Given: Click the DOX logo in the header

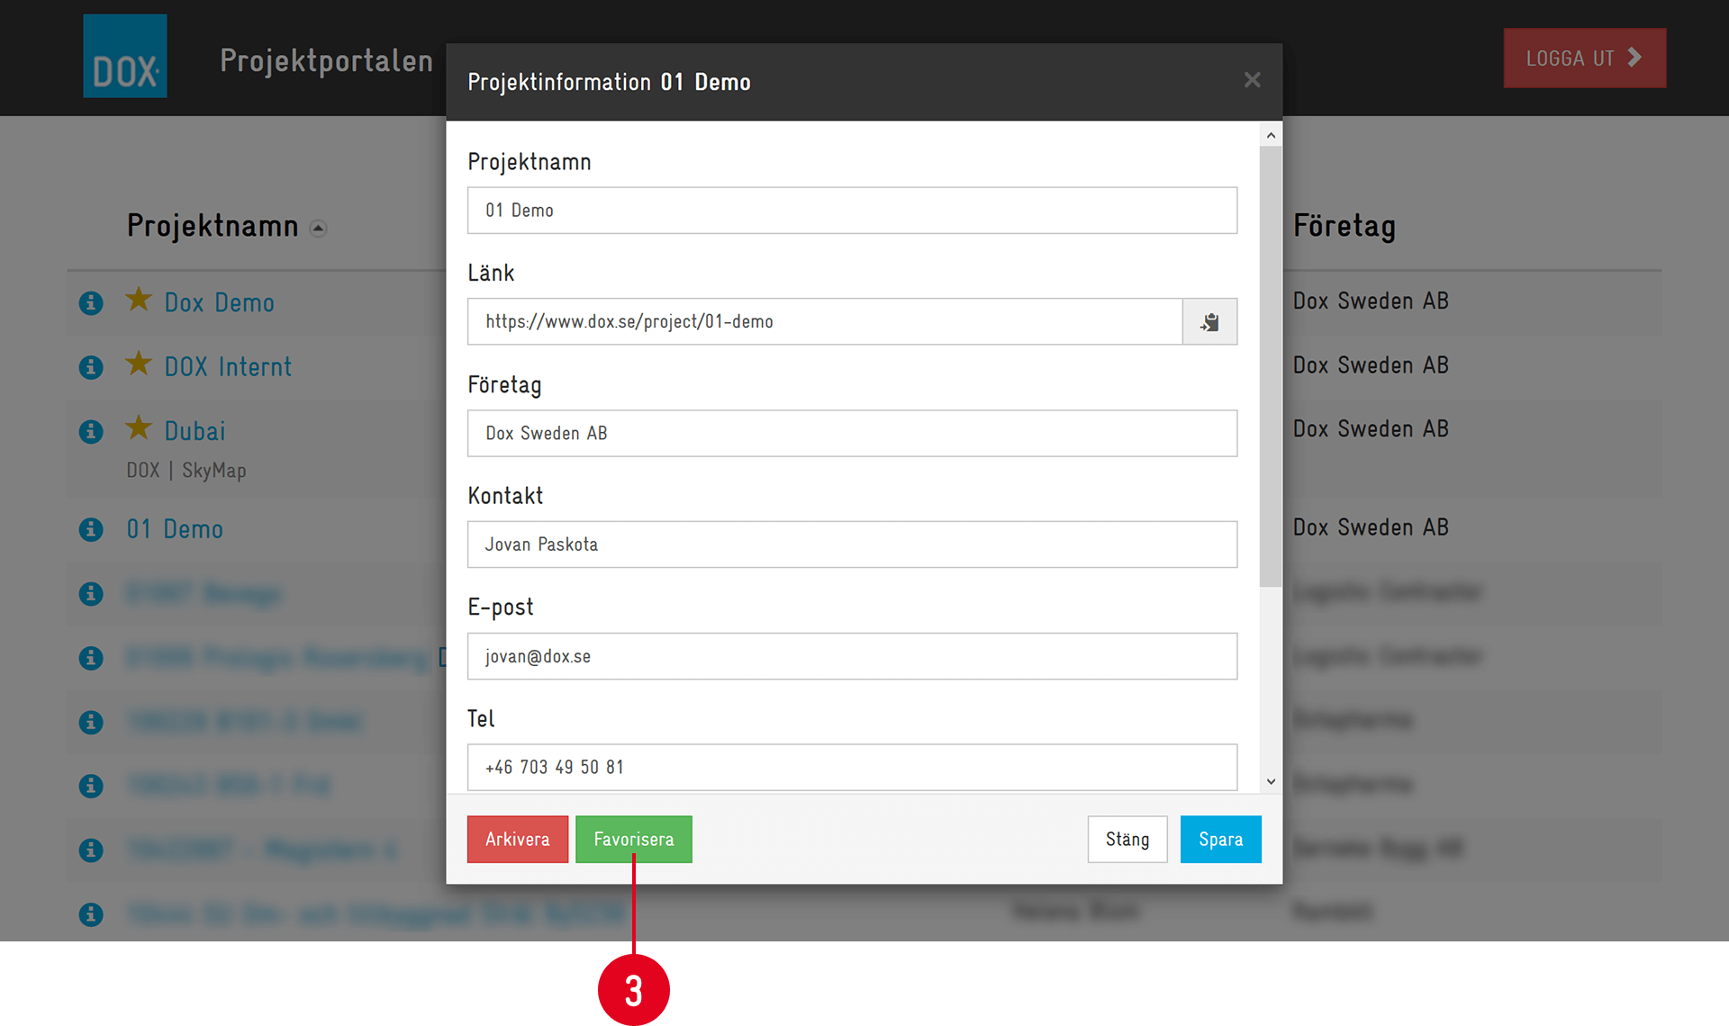Looking at the screenshot, I should click(x=125, y=56).
